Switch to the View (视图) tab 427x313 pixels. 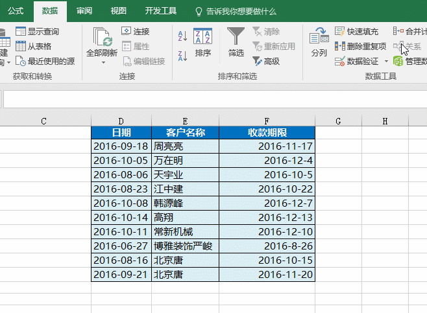point(119,11)
